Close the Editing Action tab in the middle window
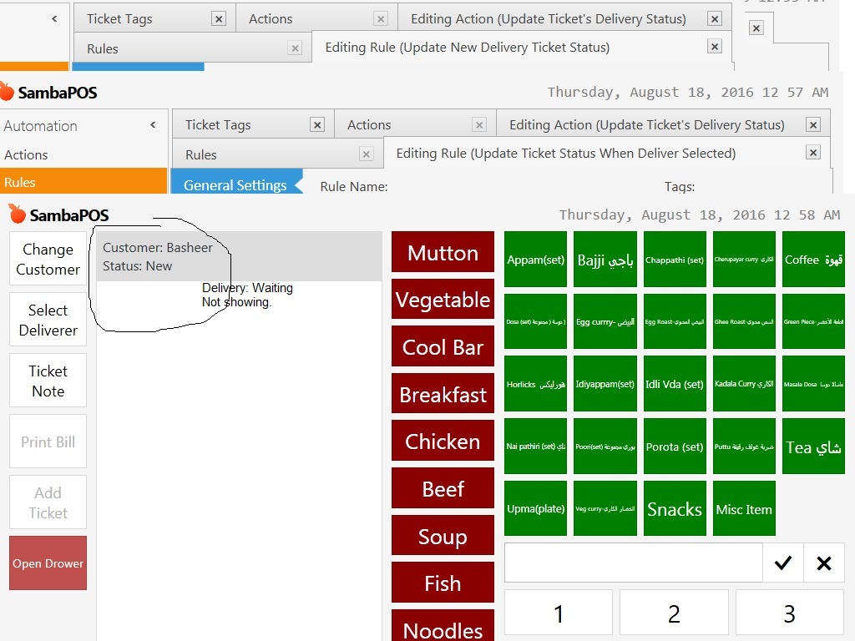Viewport: 855px width, 641px height. [813, 125]
